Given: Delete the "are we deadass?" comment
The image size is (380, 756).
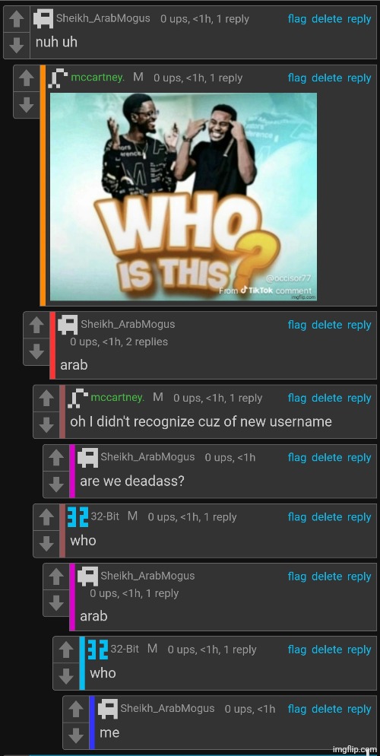Looking at the screenshot, I should 327,458.
